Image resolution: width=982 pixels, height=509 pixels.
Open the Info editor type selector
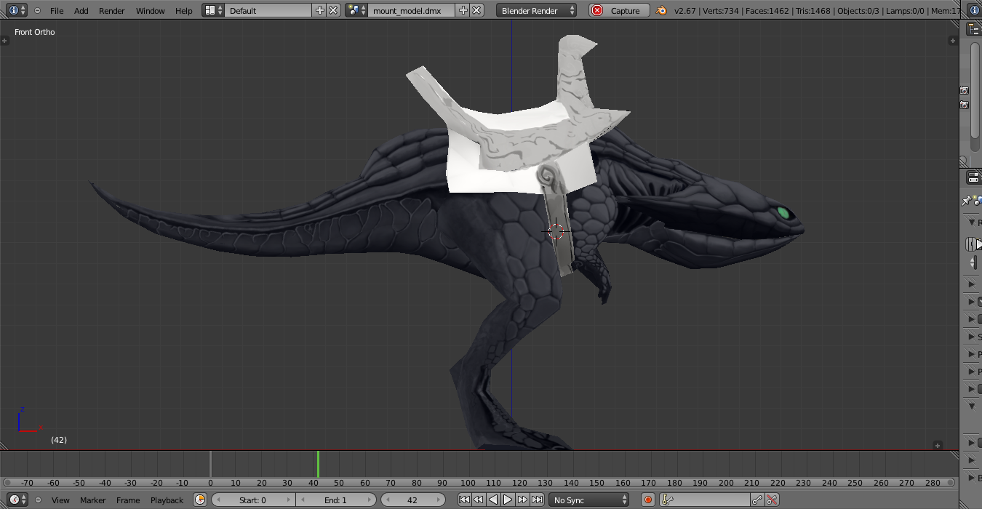[16, 10]
